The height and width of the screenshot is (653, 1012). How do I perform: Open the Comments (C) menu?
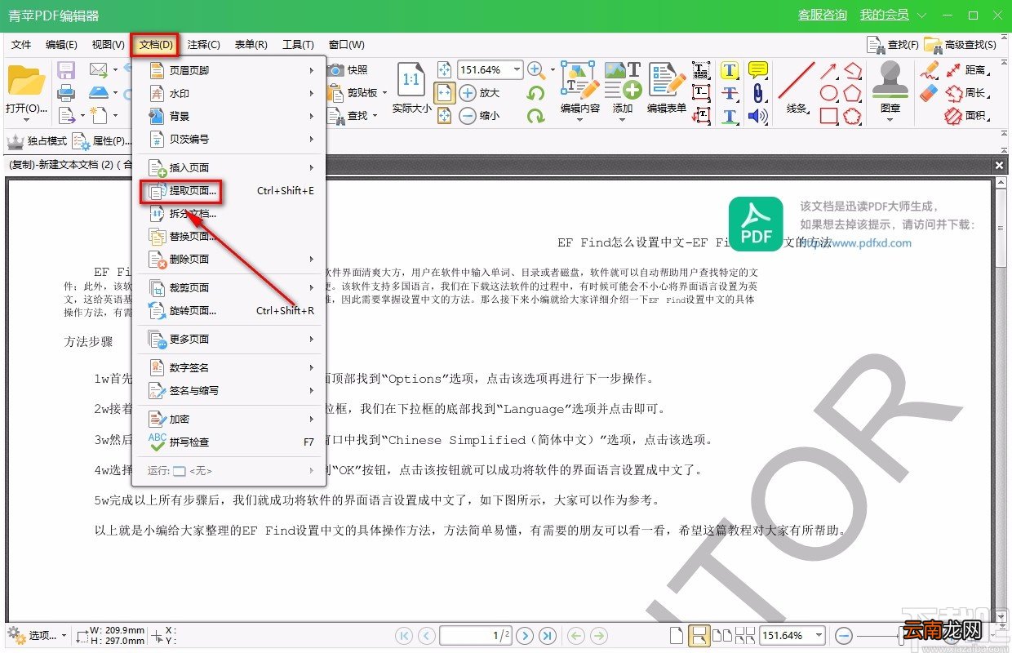203,45
